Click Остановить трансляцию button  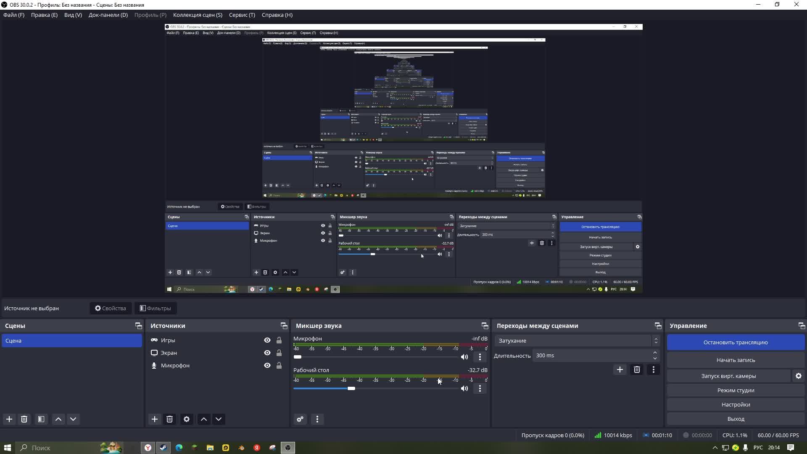pos(736,342)
